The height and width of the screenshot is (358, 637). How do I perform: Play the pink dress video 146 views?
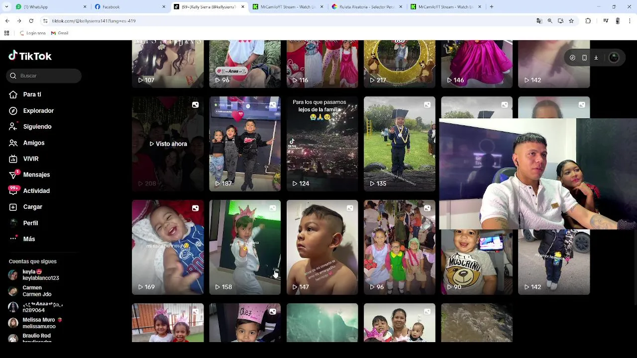pos(477,64)
